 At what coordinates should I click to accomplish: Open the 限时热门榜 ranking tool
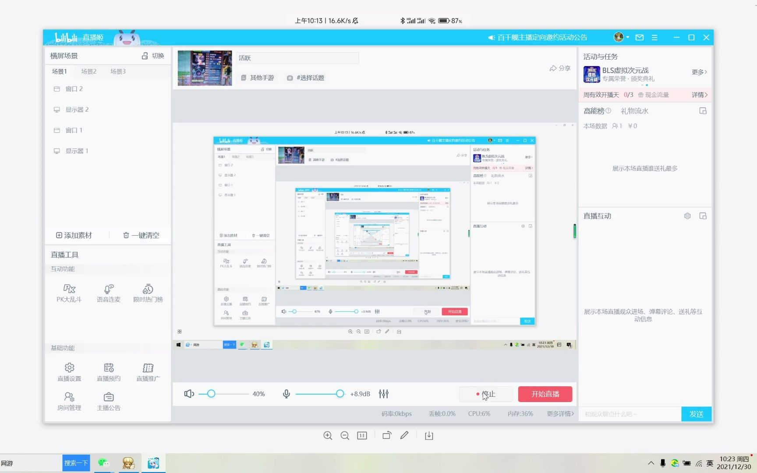pyautogui.click(x=148, y=293)
